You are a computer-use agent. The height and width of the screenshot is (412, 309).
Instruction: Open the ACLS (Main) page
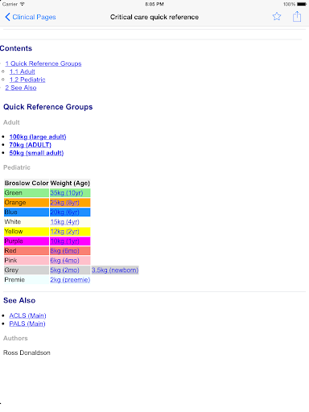point(27,315)
